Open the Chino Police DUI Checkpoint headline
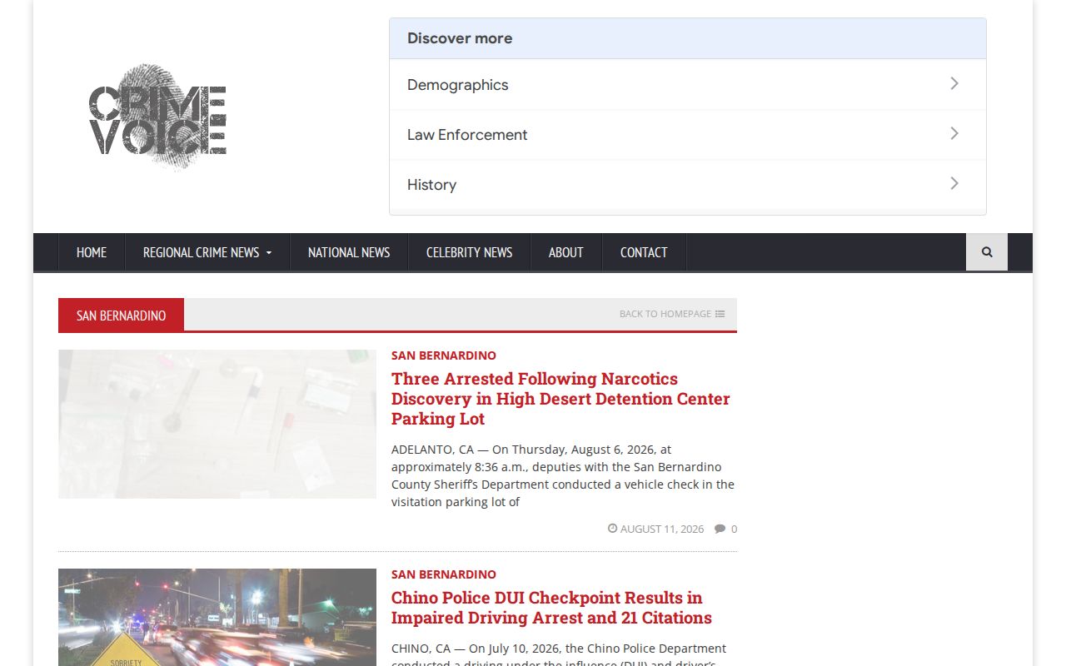 pyautogui.click(x=551, y=608)
